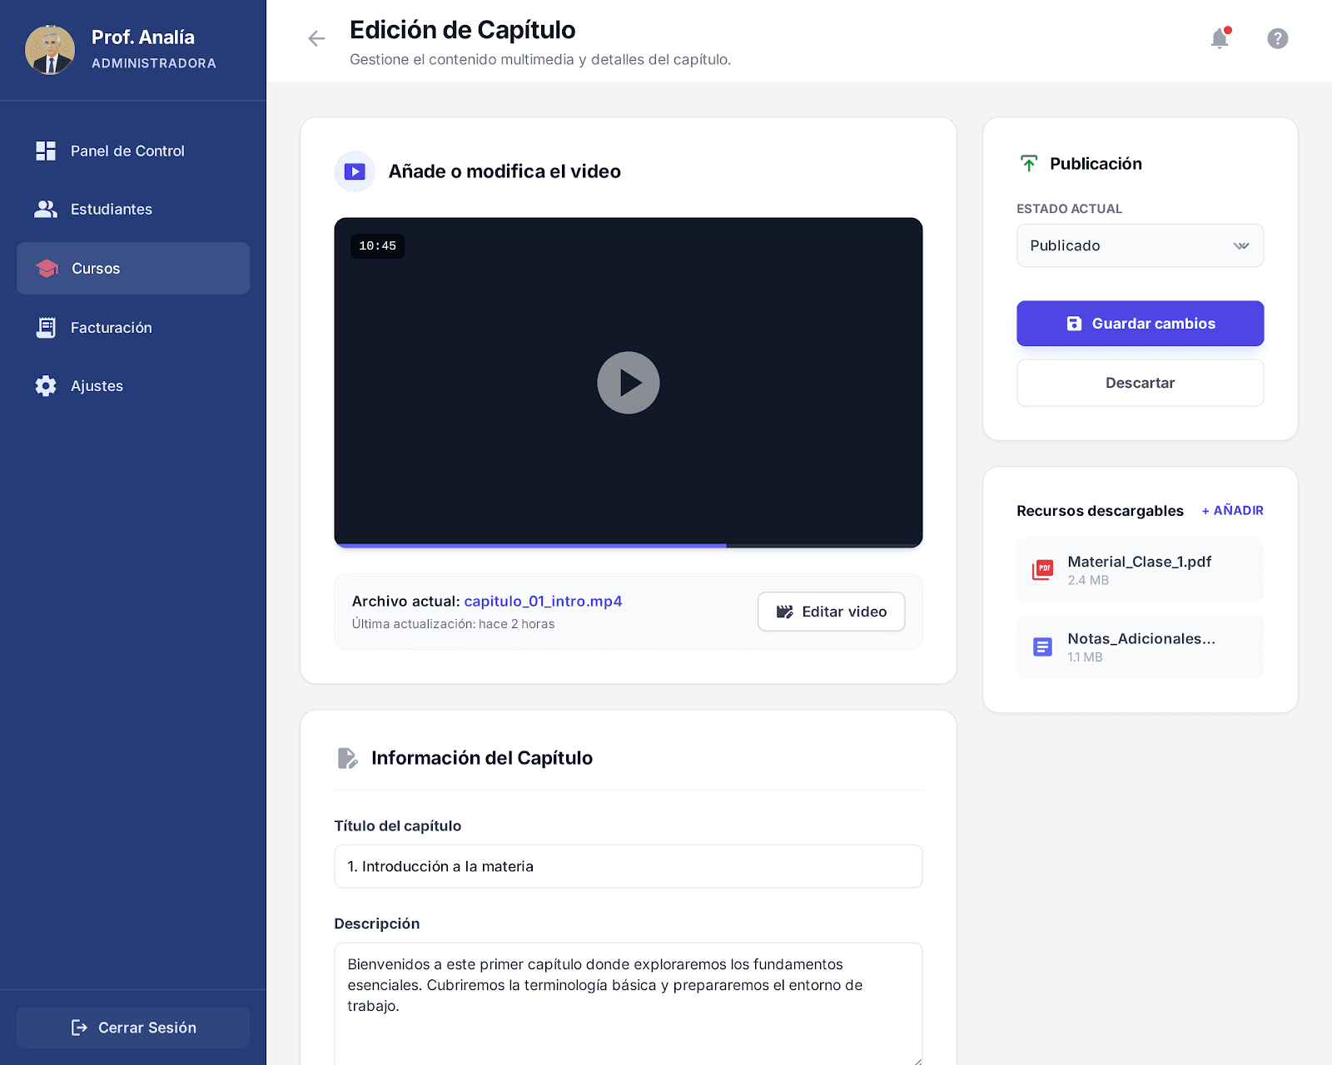Image resolution: width=1332 pixels, height=1065 pixels.
Task: Click the Facturación receipt icon
Action: pyautogui.click(x=46, y=327)
